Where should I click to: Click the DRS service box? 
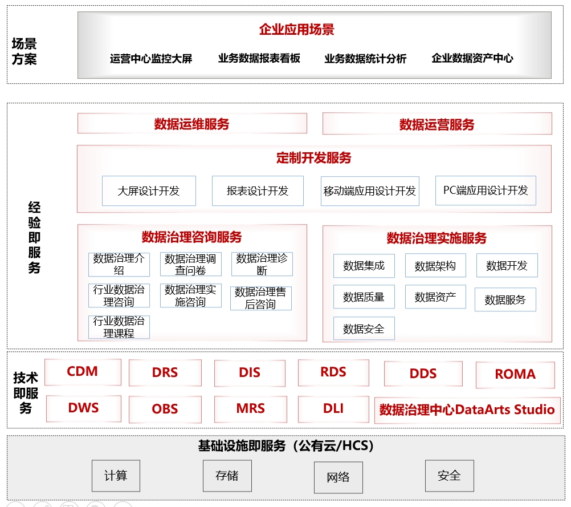tap(165, 373)
